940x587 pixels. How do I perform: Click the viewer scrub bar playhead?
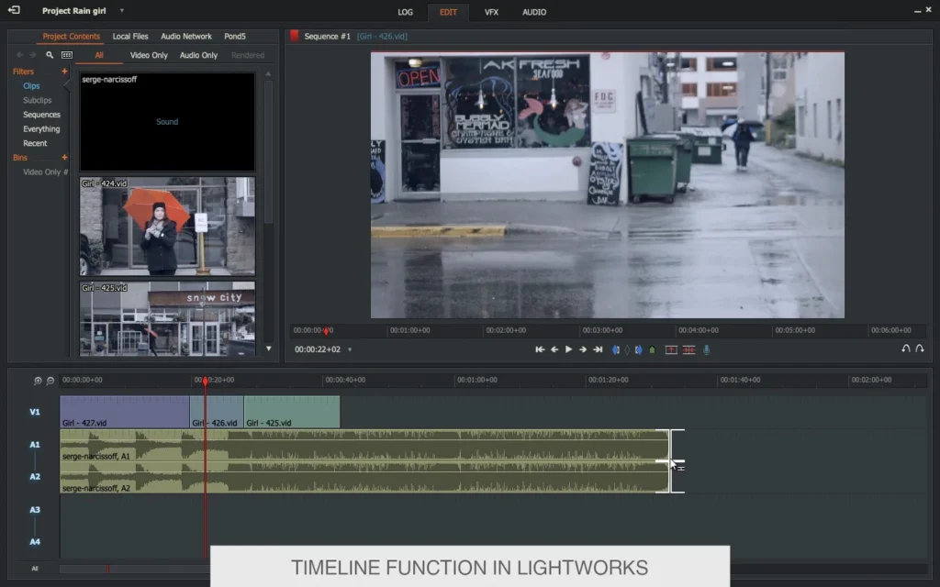click(x=326, y=330)
